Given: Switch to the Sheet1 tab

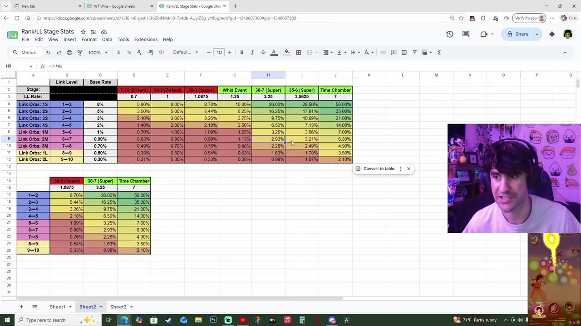Looking at the screenshot, I should pyautogui.click(x=57, y=307).
